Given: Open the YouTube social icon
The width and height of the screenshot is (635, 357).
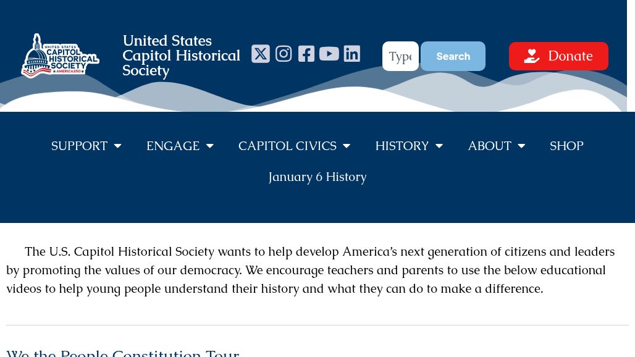Looking at the screenshot, I should point(329,54).
